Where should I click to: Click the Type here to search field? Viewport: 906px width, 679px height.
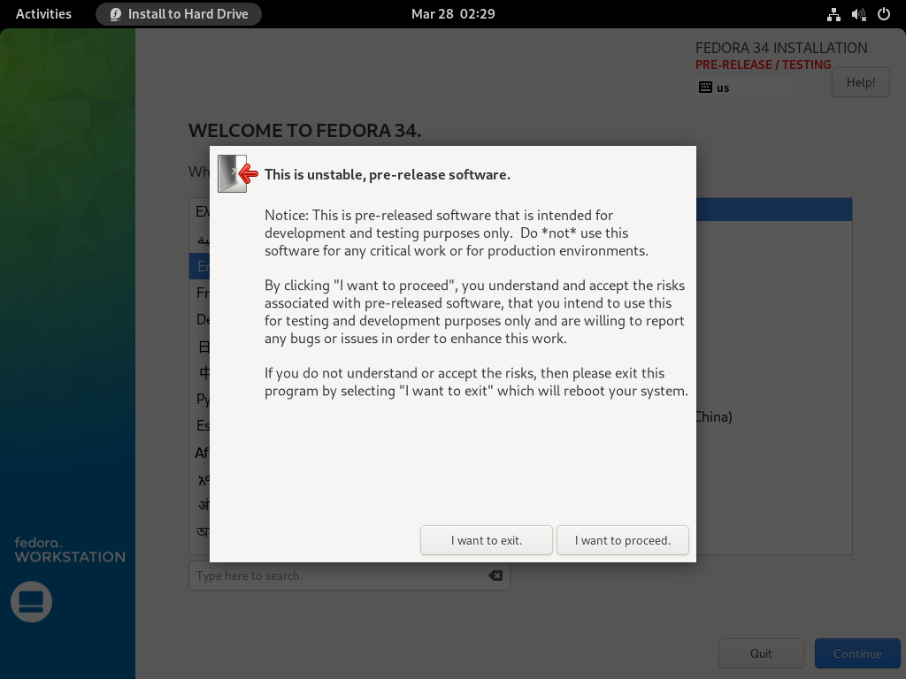coord(336,576)
